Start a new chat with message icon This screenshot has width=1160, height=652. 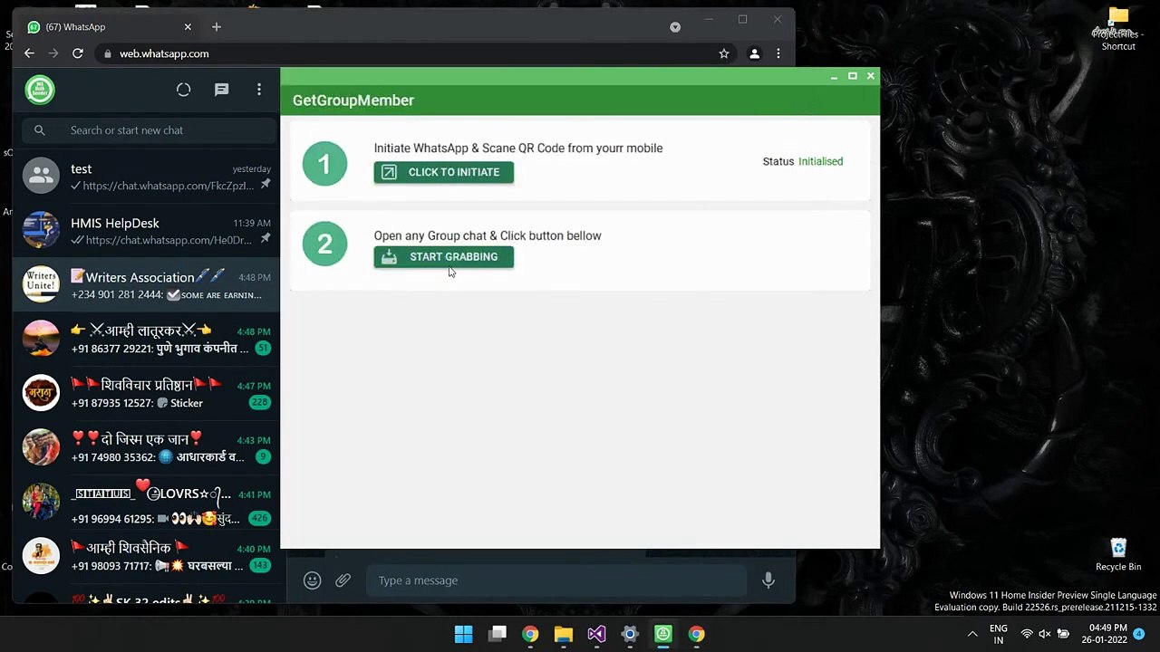tap(221, 90)
